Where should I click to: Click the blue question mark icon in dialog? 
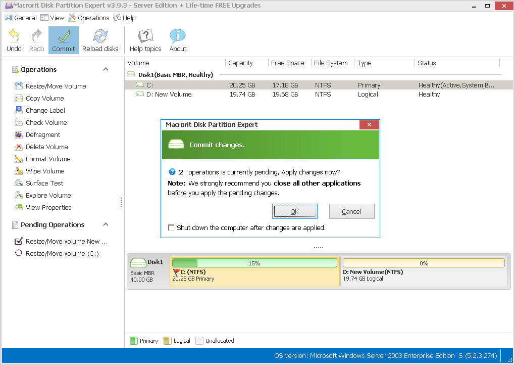point(172,172)
